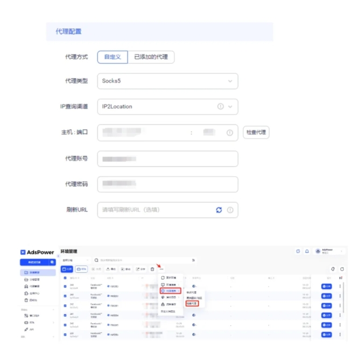Click the notification bell icon

[307, 251]
